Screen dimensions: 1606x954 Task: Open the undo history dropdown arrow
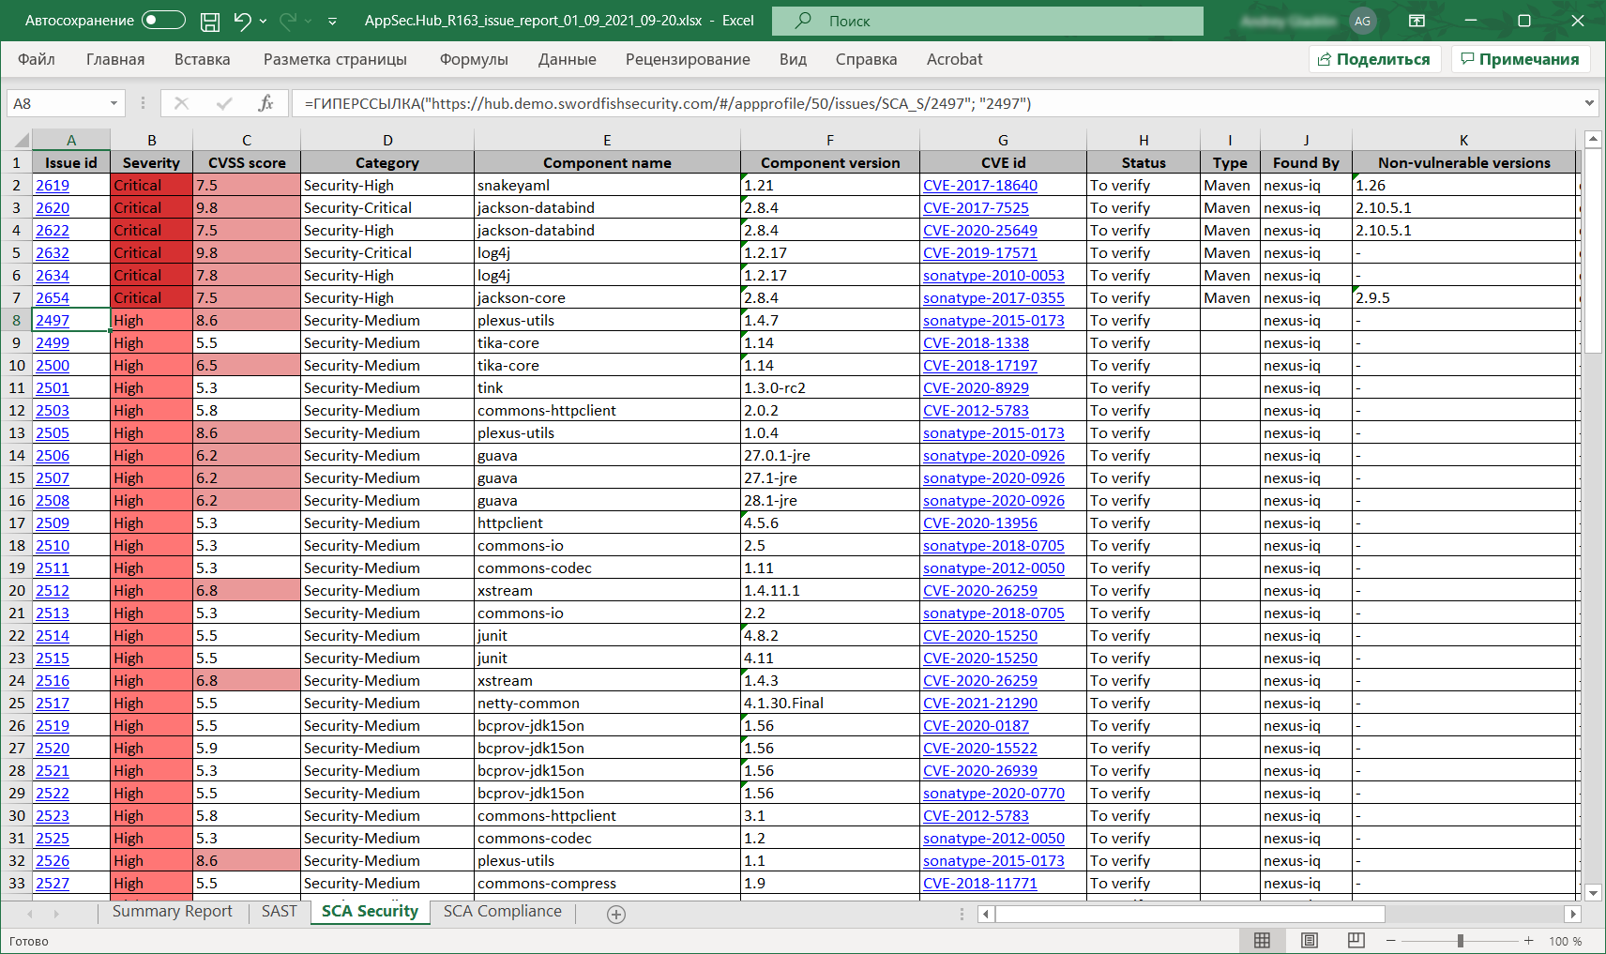263,21
